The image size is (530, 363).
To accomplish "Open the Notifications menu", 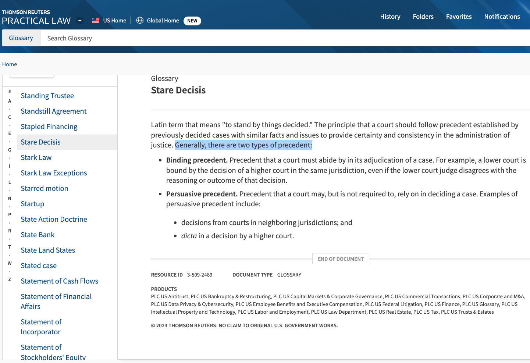I will tap(502, 17).
